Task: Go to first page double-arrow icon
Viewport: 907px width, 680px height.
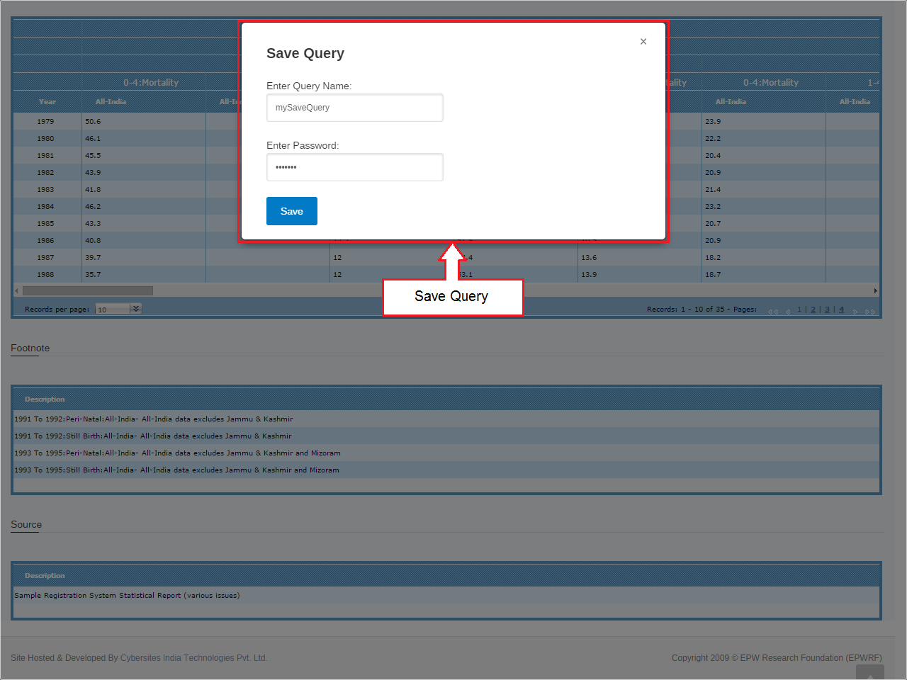Action: click(773, 311)
